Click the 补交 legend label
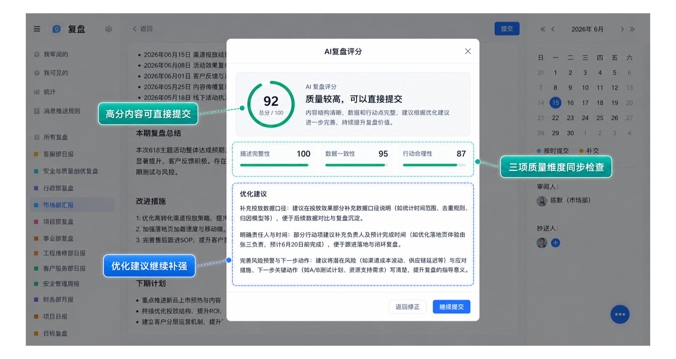The width and height of the screenshot is (676, 359). coord(592,151)
